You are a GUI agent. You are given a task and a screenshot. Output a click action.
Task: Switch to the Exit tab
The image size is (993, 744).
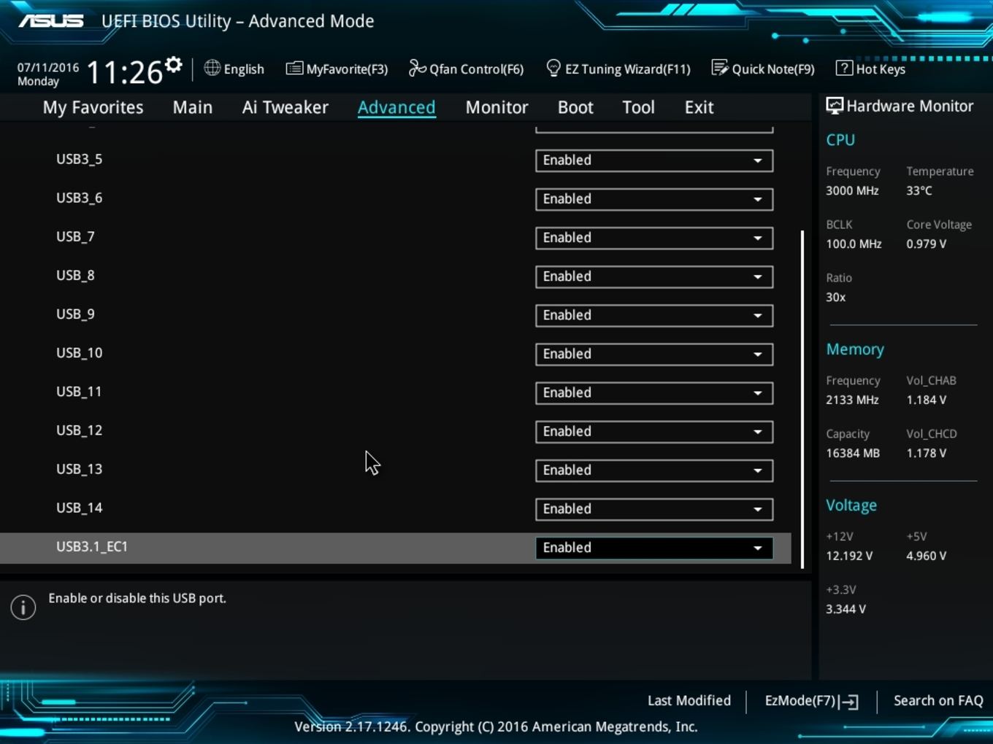click(x=699, y=107)
